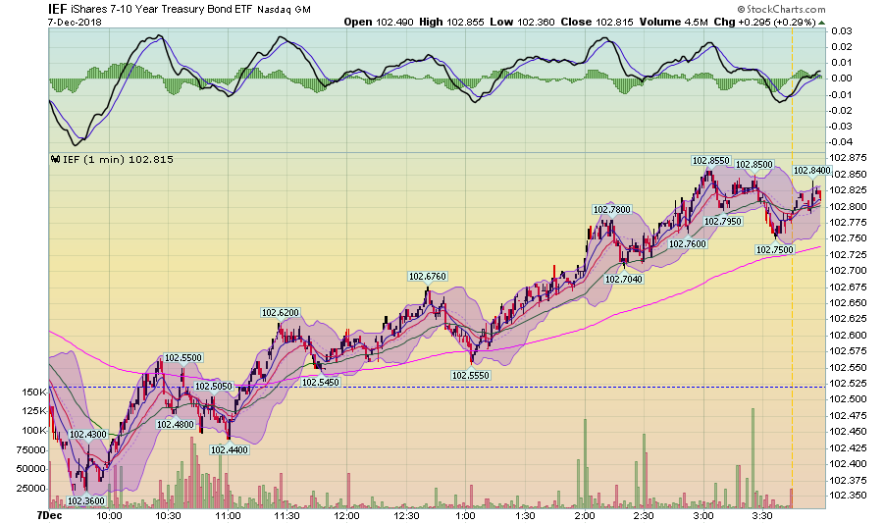Click the 102.8500 price label
Viewport: 883px width, 524px height.
click(754, 165)
